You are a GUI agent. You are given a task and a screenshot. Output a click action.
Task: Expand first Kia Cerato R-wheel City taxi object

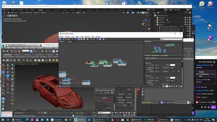click(x=157, y=27)
